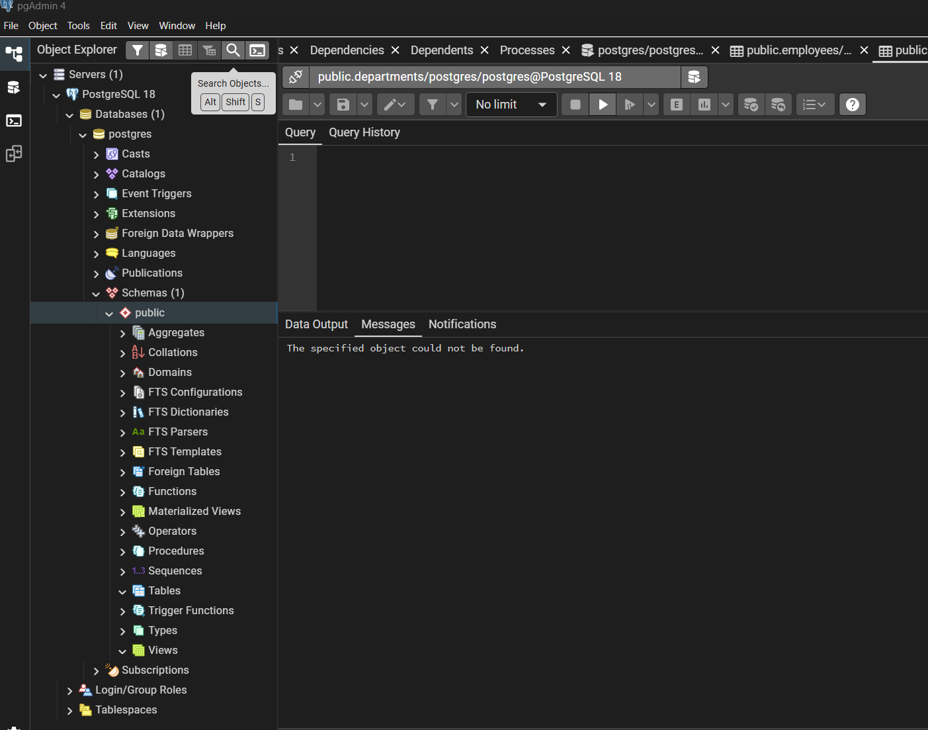Click the connection status plug icon
The width and height of the screenshot is (928, 730).
[x=296, y=77]
